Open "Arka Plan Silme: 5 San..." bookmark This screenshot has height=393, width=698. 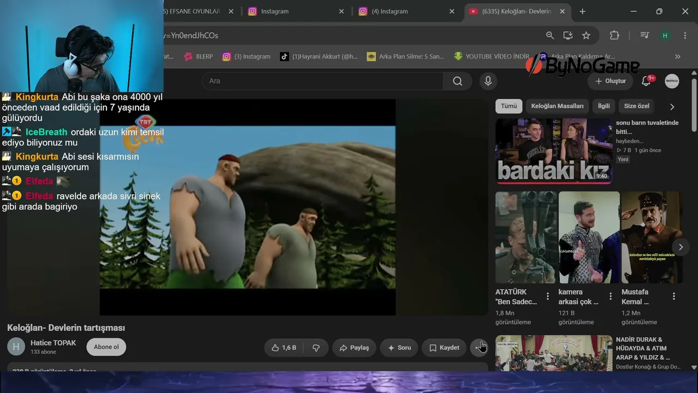(x=405, y=56)
